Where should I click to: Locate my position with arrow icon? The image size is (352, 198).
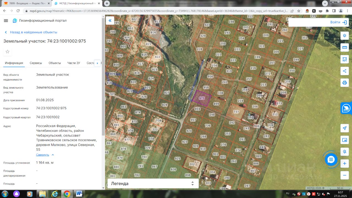345,128
